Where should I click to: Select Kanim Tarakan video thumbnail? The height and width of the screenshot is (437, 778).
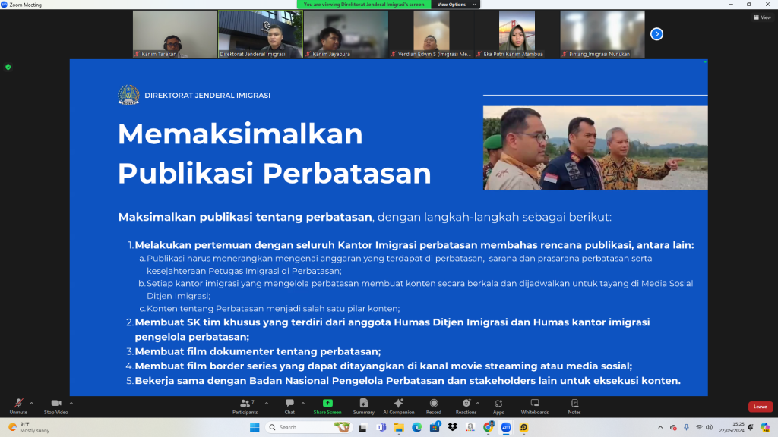pyautogui.click(x=175, y=34)
